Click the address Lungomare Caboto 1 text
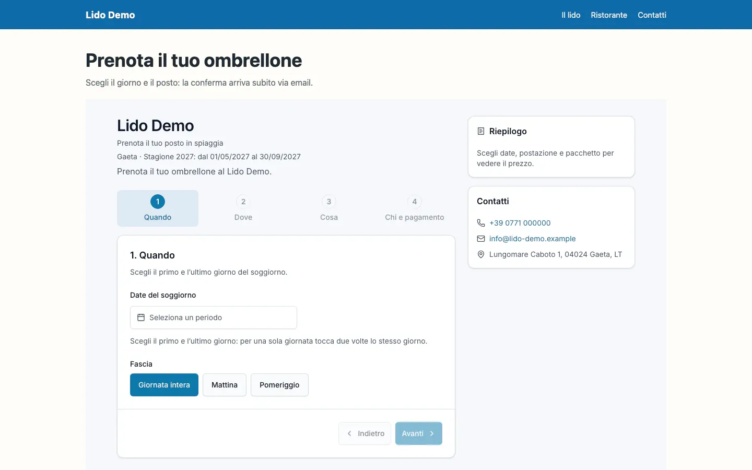Viewport: 752px width, 470px height. point(556,254)
